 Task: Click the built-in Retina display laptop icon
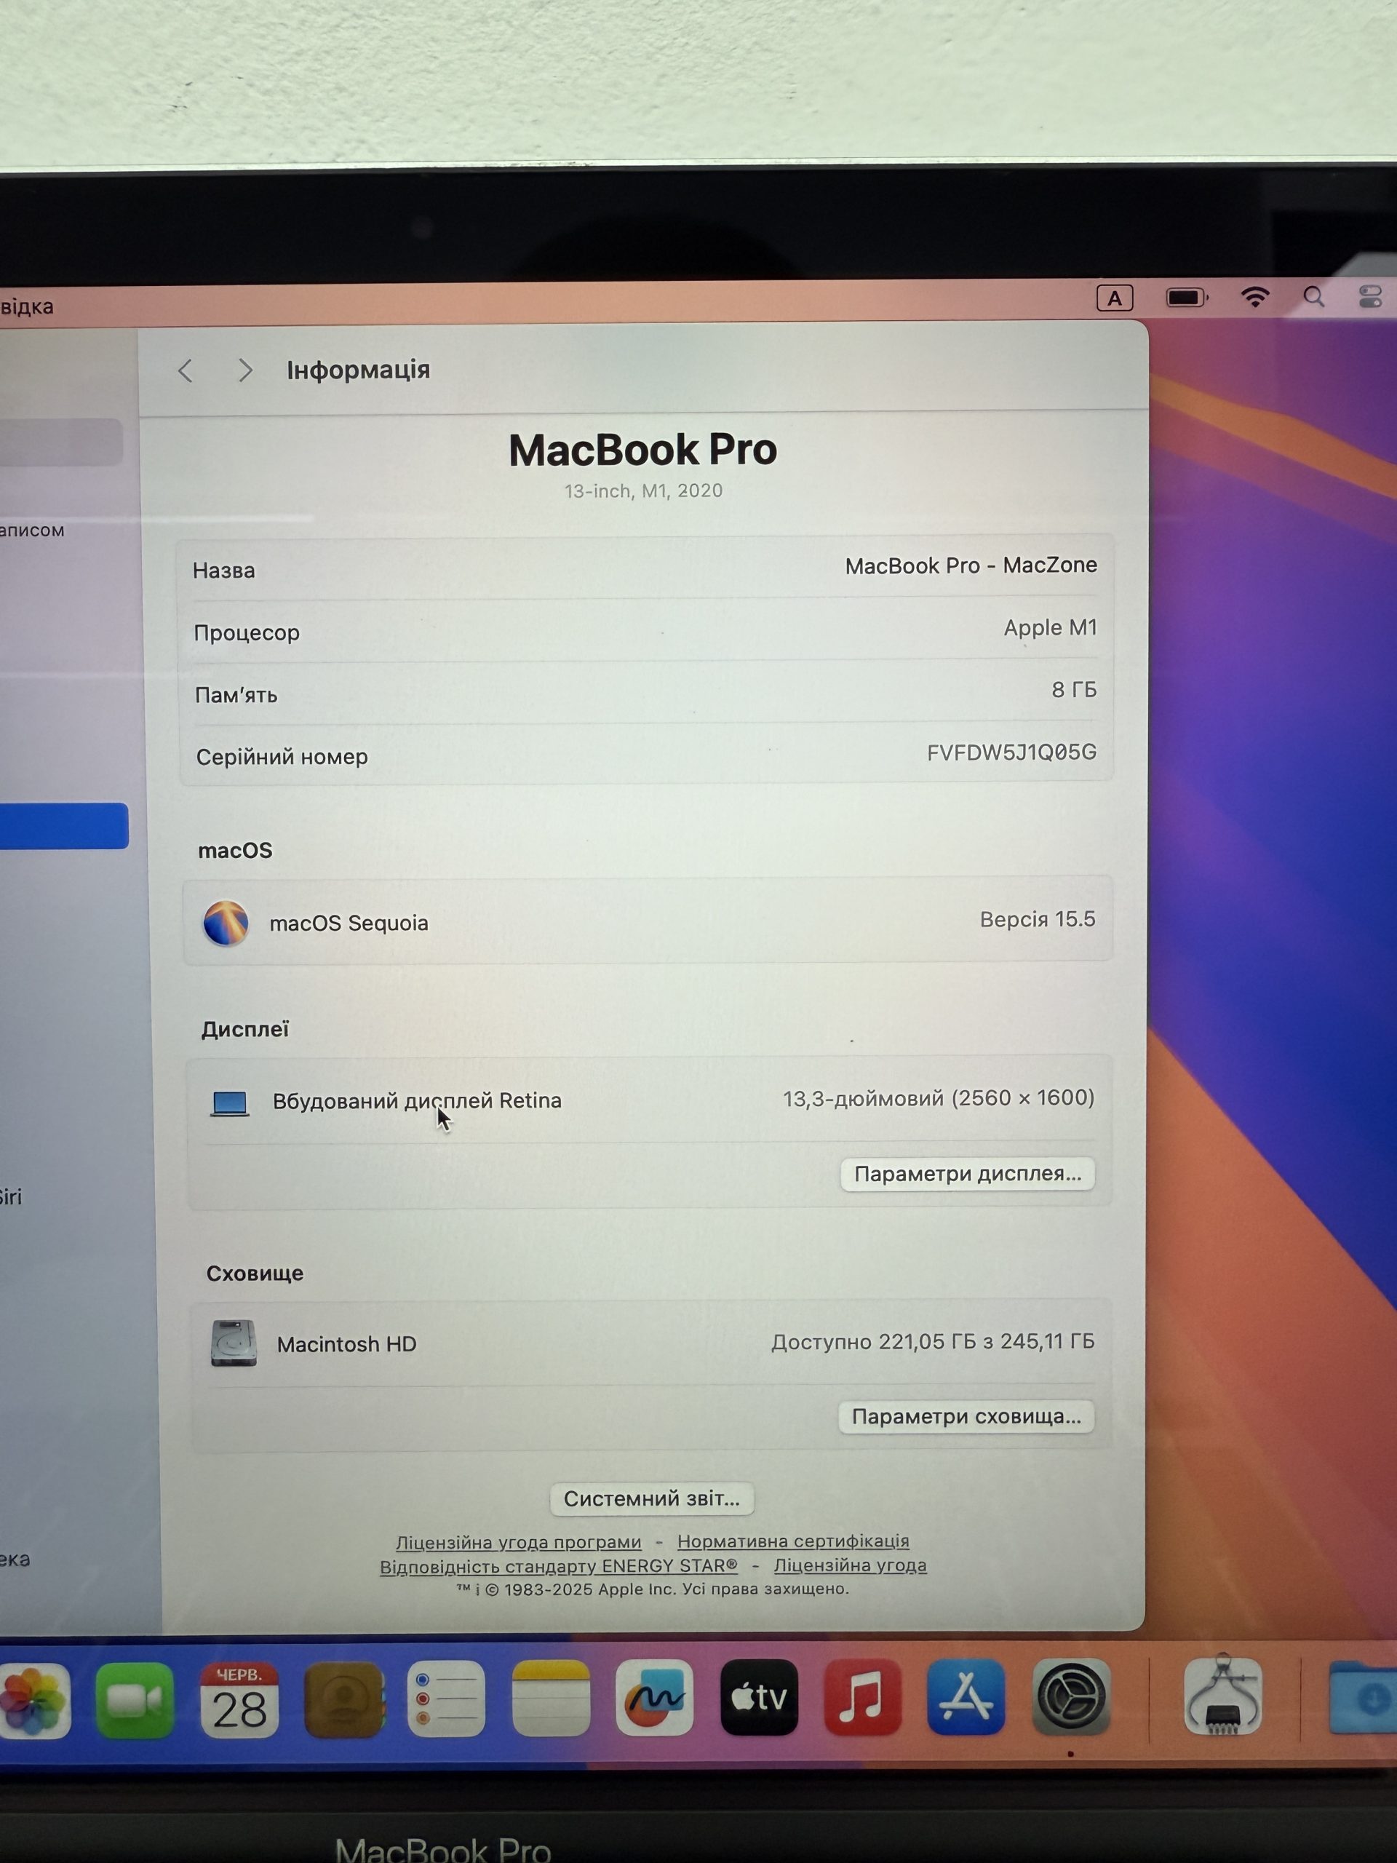tap(229, 1103)
